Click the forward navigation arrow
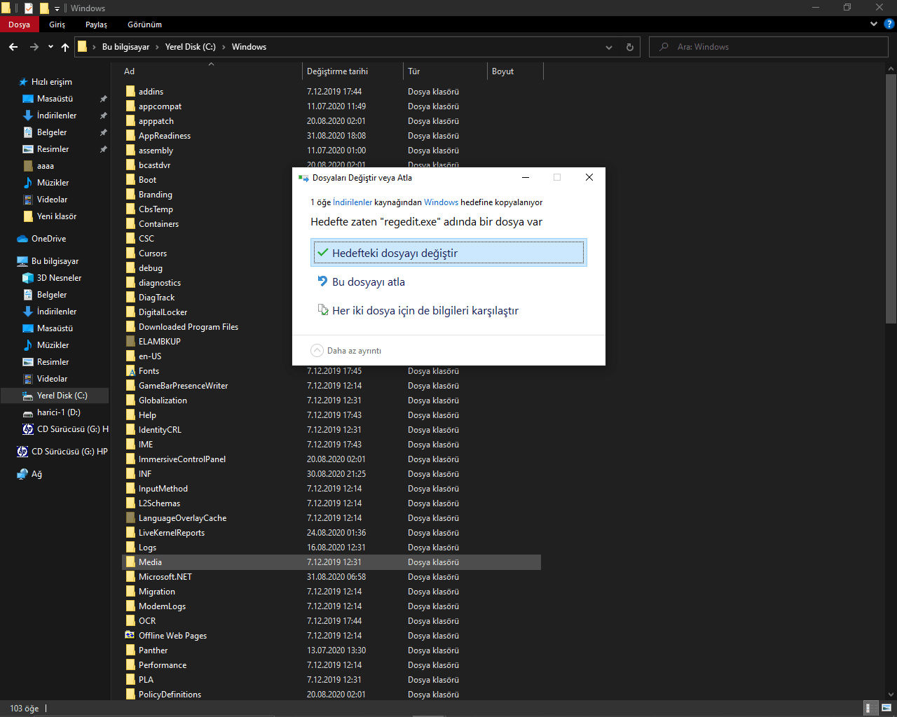The width and height of the screenshot is (897, 717). point(34,47)
